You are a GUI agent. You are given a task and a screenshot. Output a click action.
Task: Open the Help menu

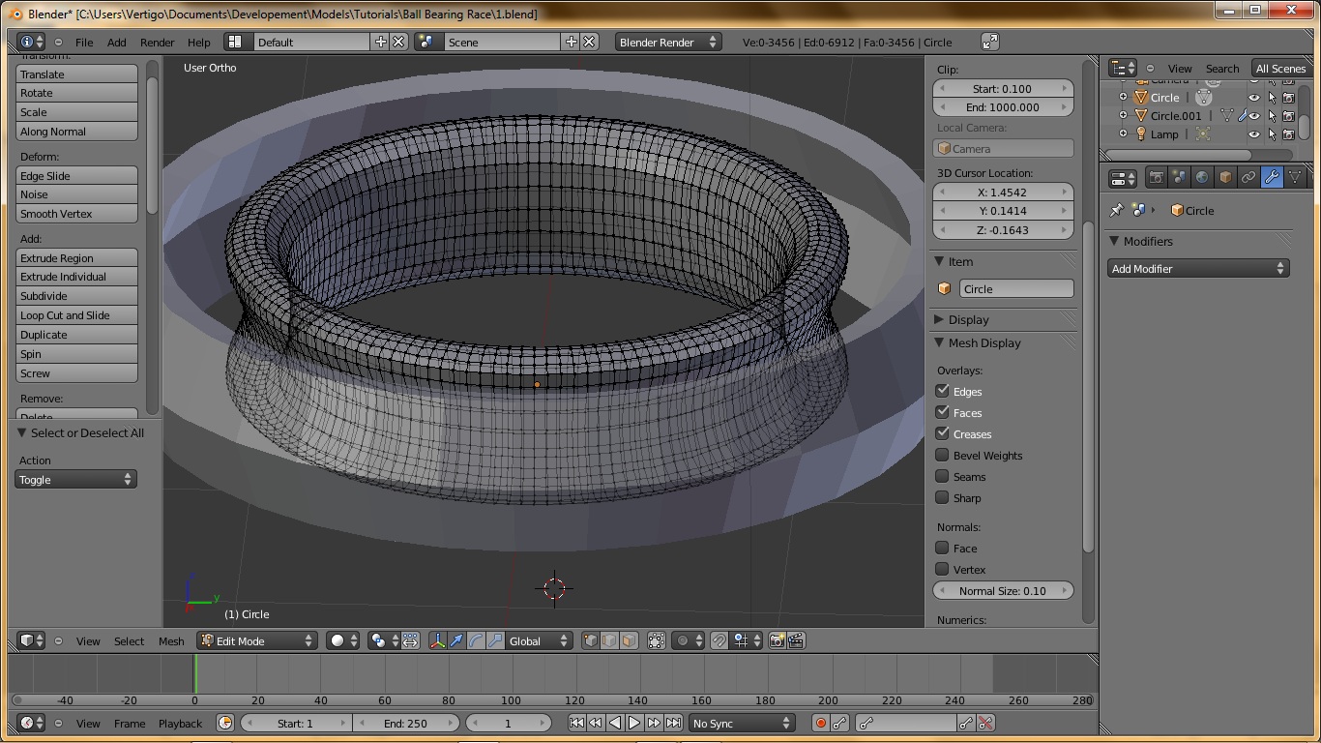click(198, 42)
